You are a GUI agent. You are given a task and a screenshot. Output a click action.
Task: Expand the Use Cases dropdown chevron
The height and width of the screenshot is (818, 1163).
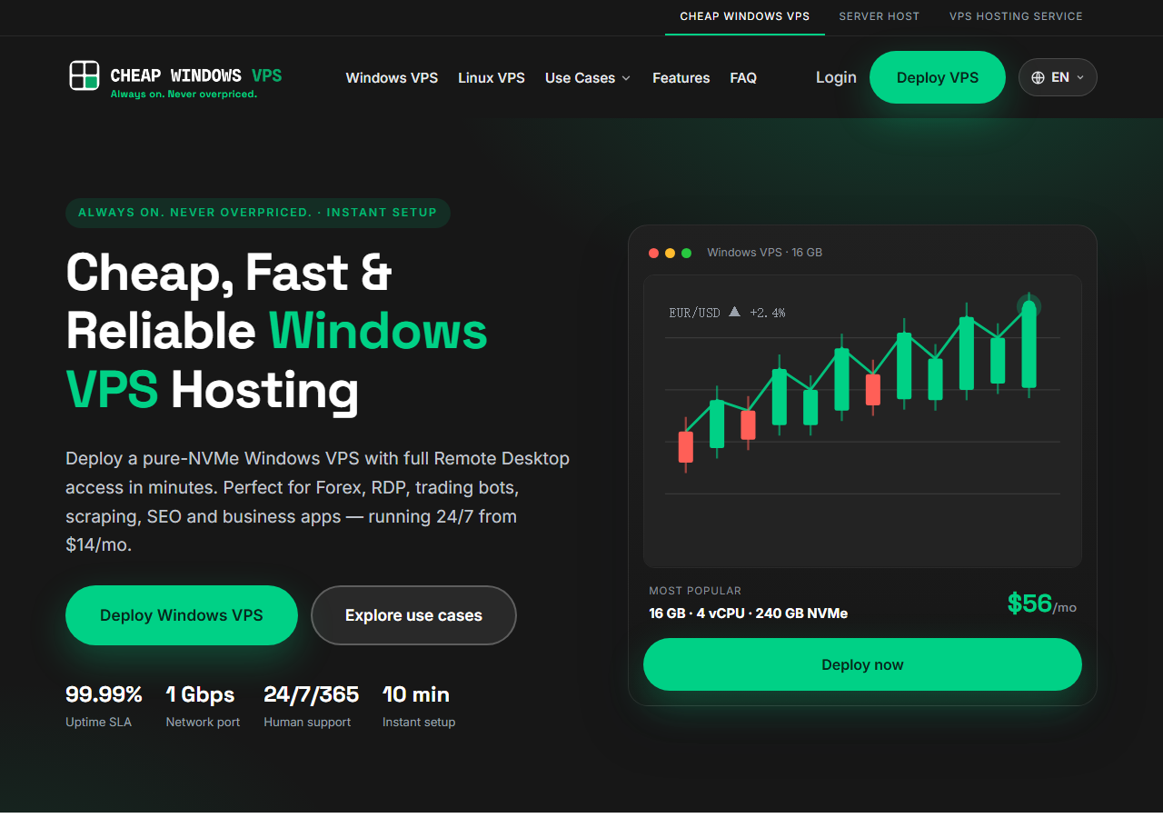(x=626, y=78)
